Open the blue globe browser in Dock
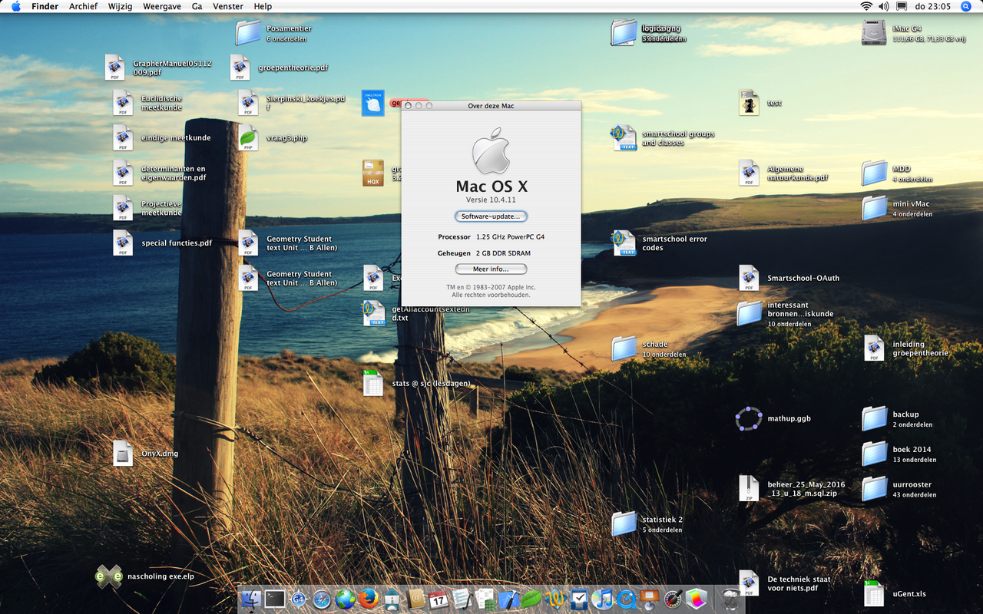 pyautogui.click(x=346, y=599)
